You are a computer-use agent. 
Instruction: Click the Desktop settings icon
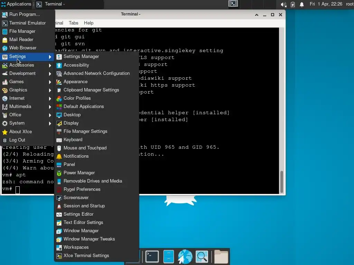(x=59, y=115)
